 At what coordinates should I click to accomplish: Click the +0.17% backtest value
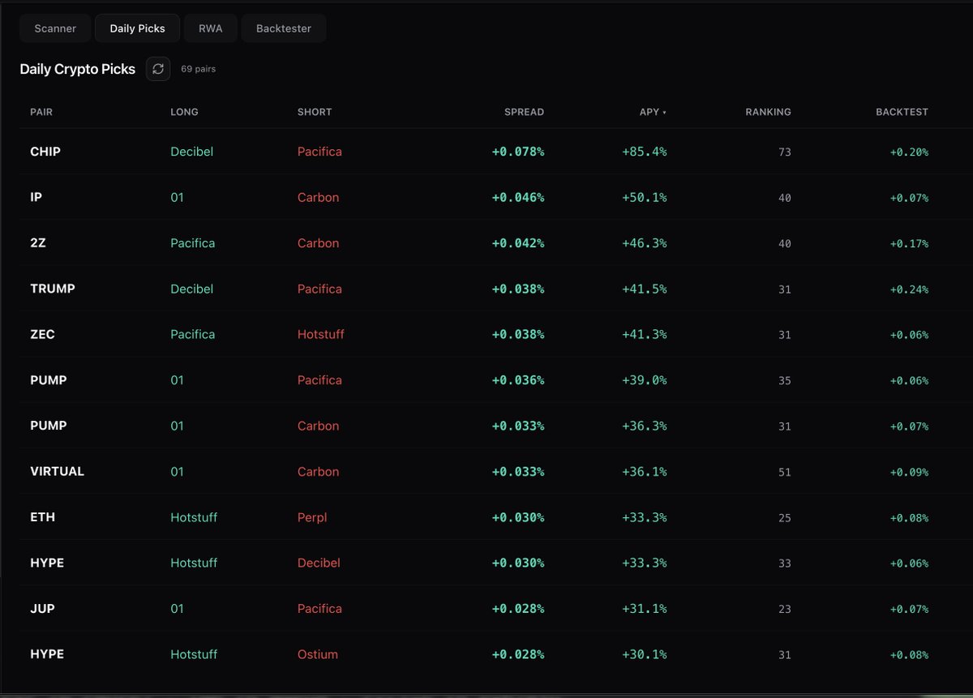point(909,243)
